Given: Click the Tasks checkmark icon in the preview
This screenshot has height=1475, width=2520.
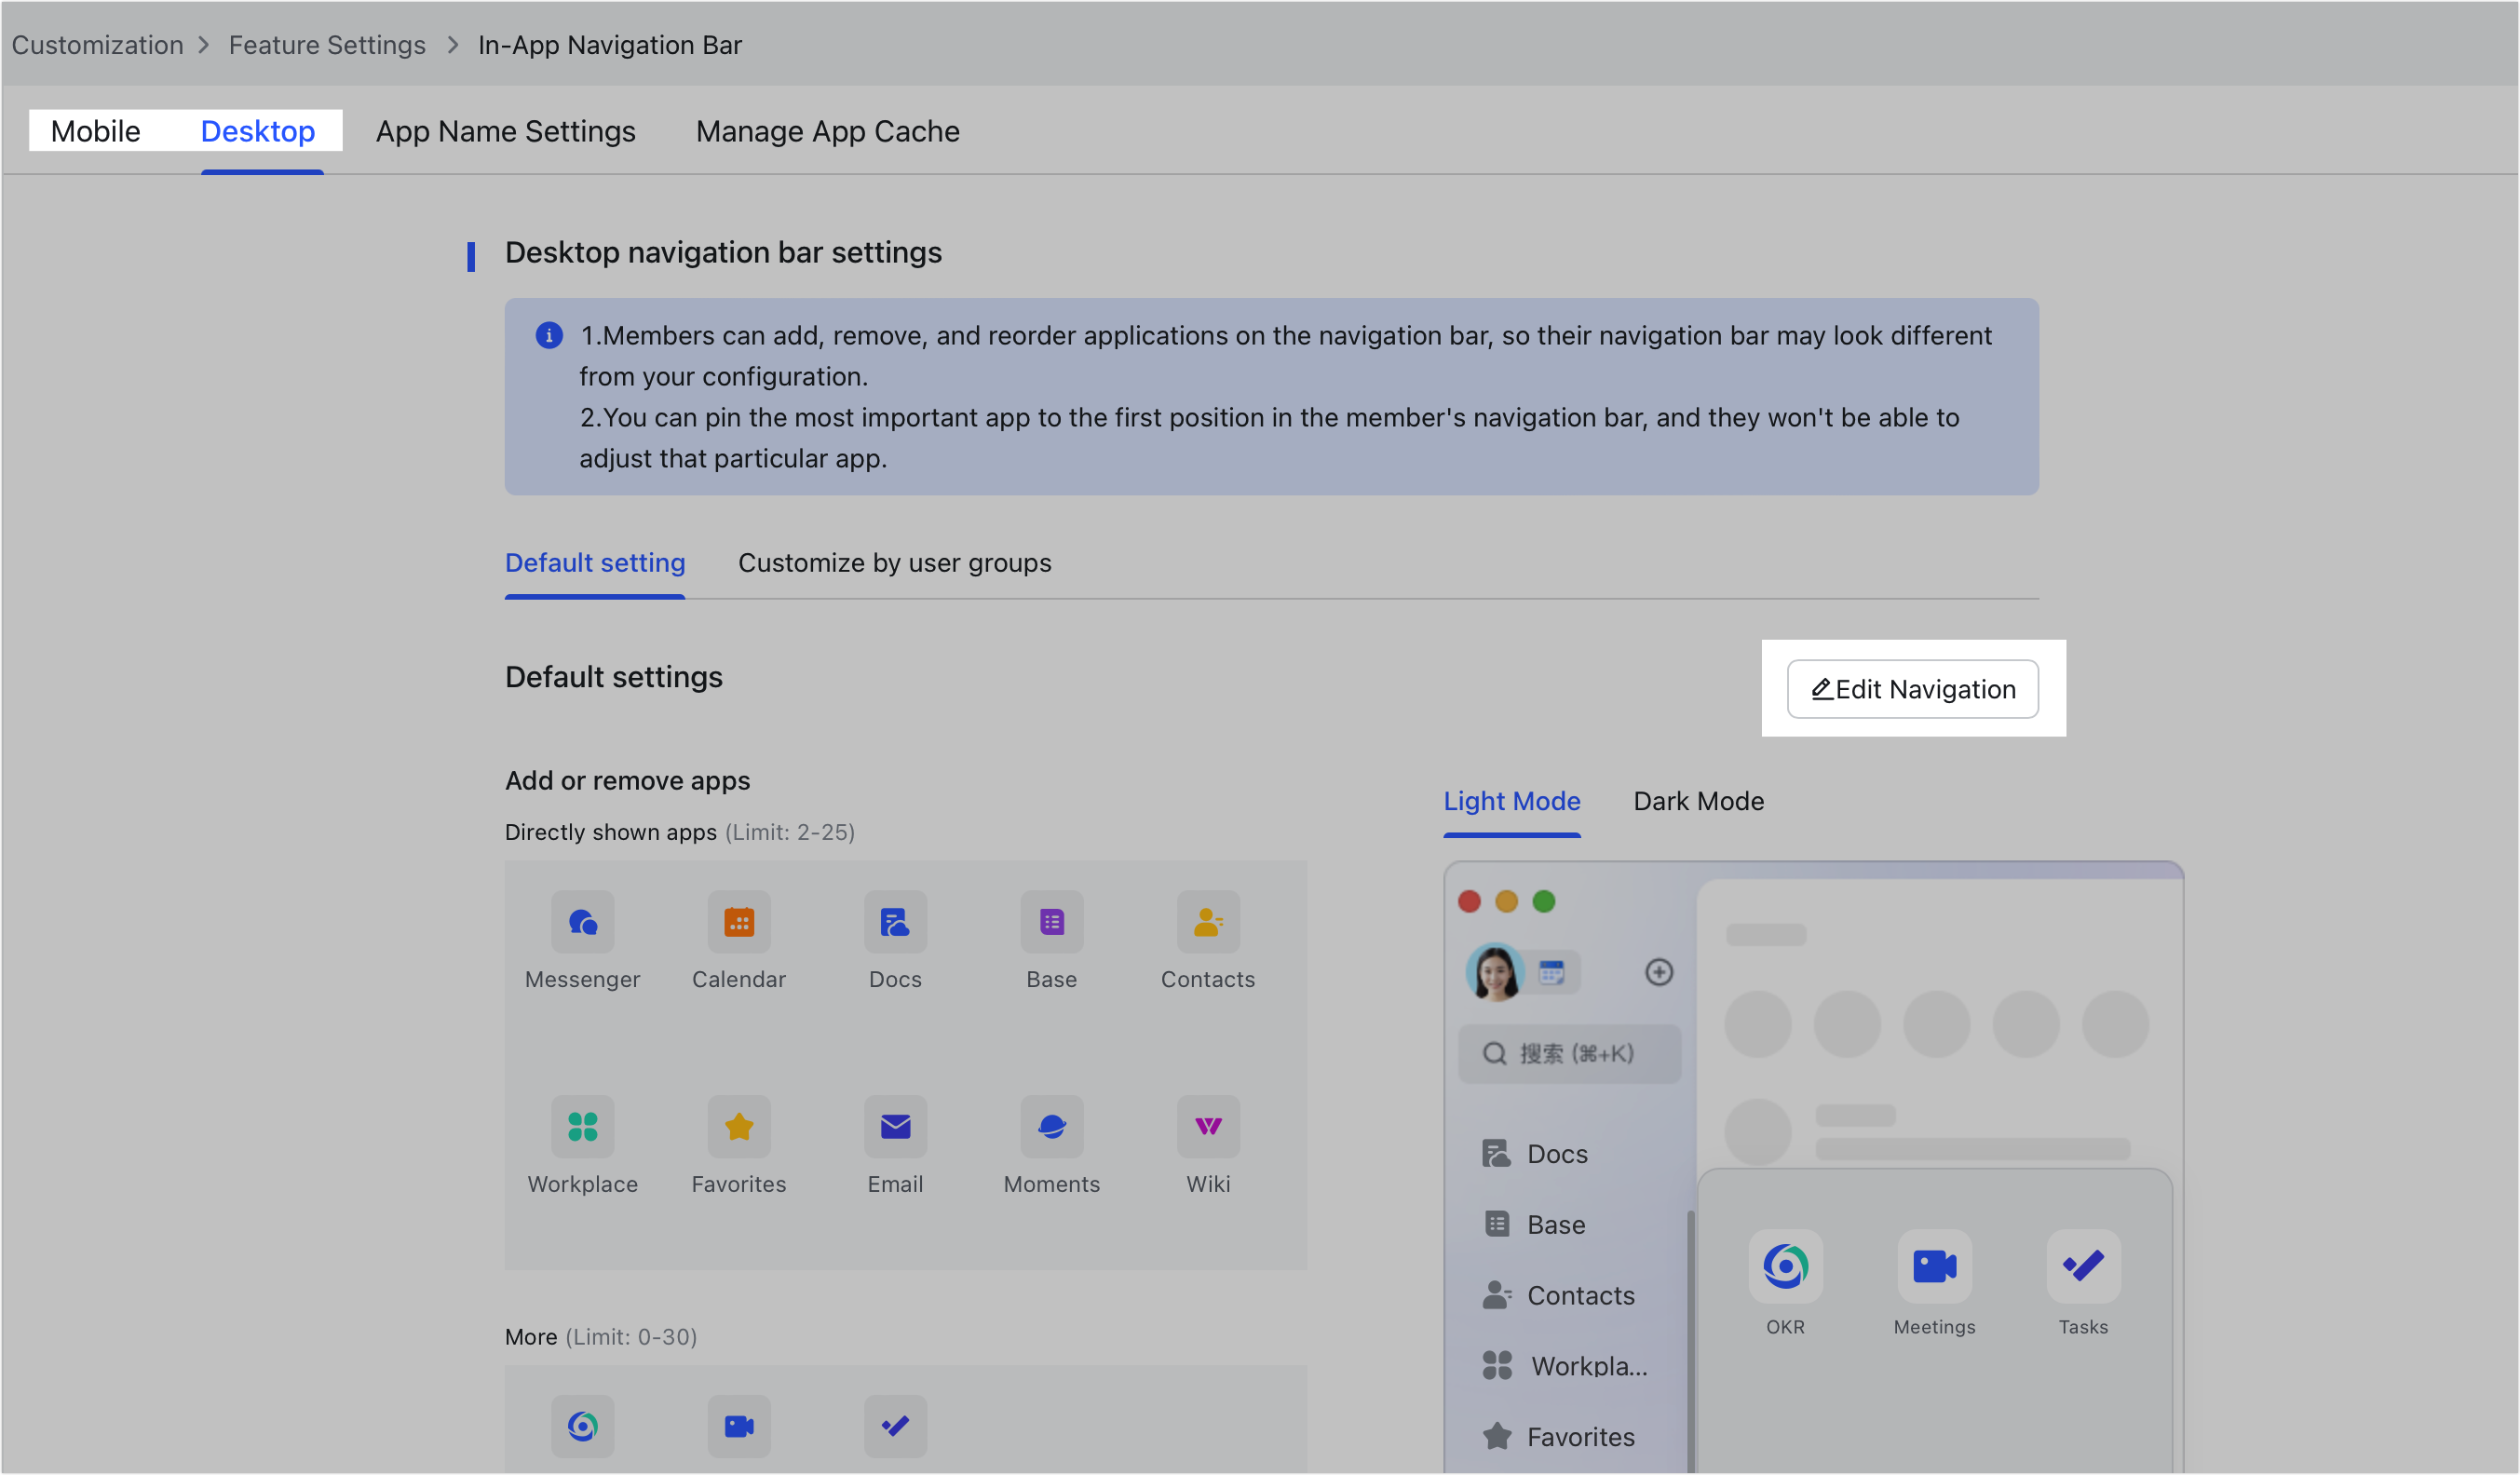Looking at the screenshot, I should pyautogui.click(x=2084, y=1267).
